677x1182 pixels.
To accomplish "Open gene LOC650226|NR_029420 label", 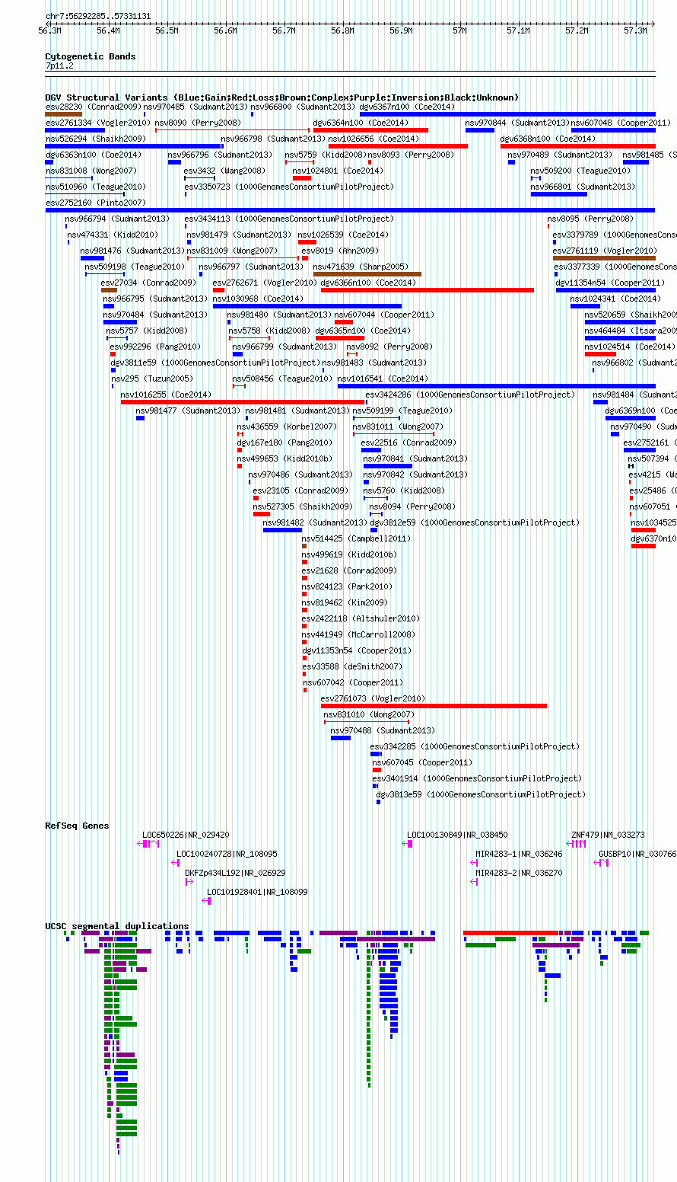I will click(186, 835).
